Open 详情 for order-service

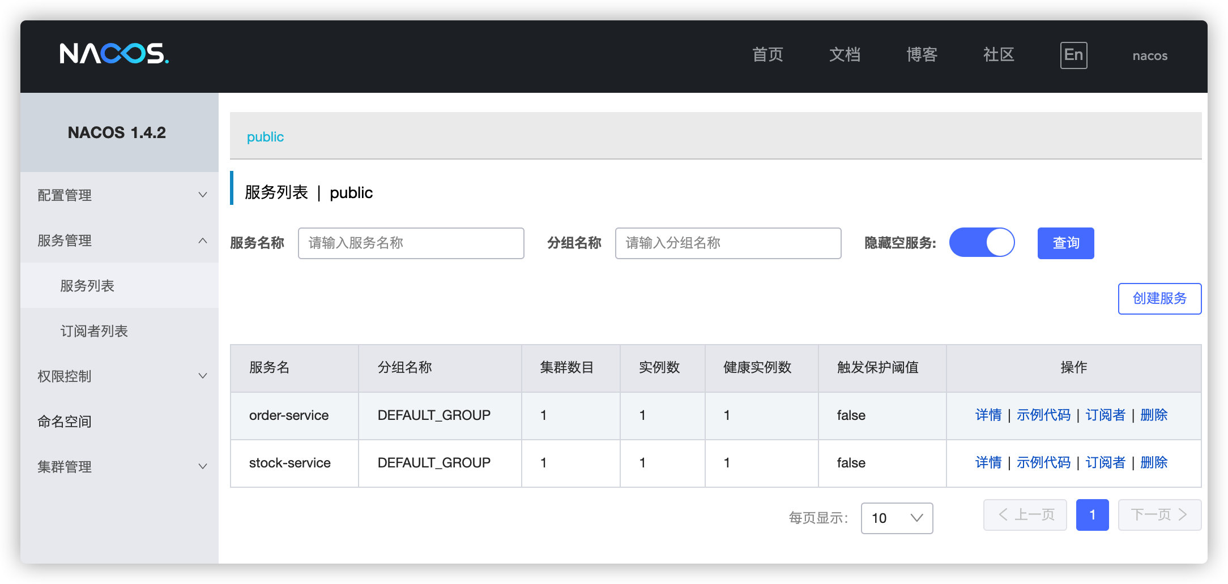(x=988, y=415)
